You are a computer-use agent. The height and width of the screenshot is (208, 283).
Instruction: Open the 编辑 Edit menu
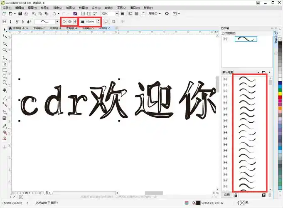coord(20,8)
